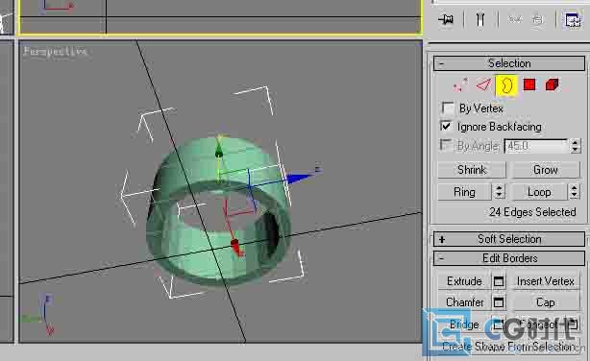Click the Bridge button
The width and height of the screenshot is (590, 361).
pyautogui.click(x=464, y=325)
